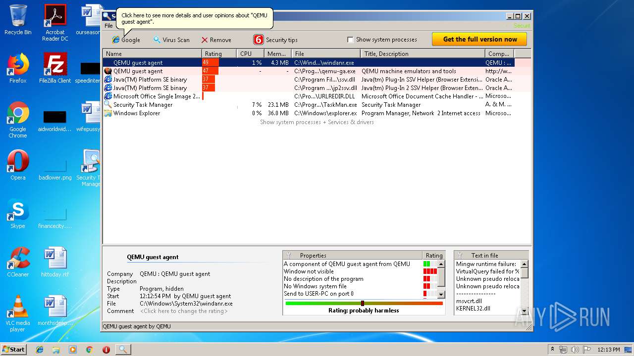
Task: Open Google Chrome desktop shortcut
Action: click(x=18, y=120)
